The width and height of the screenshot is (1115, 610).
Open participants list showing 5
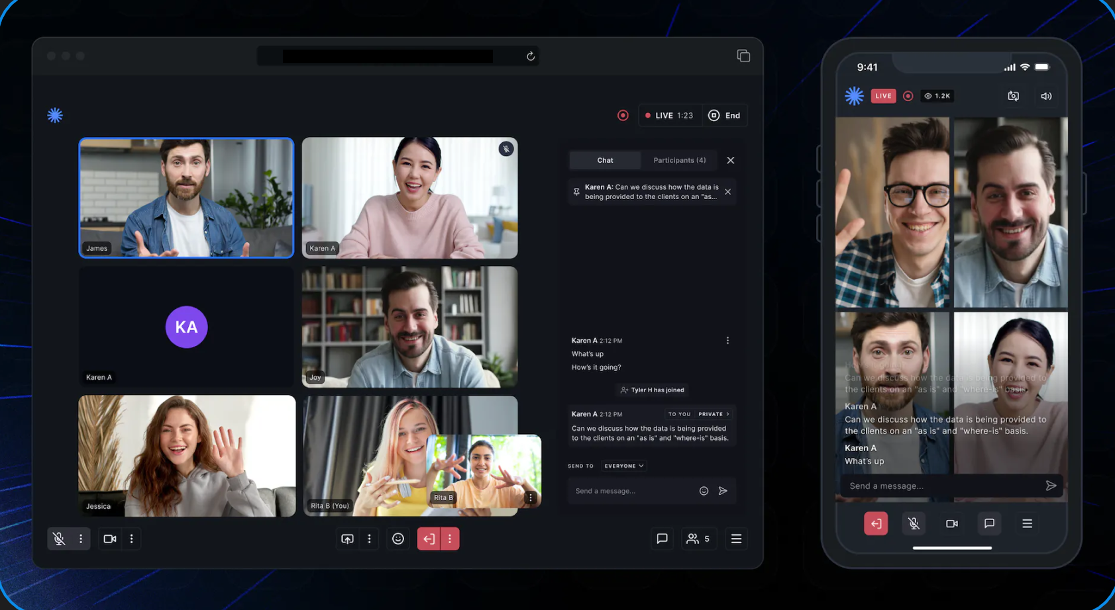pyautogui.click(x=698, y=539)
